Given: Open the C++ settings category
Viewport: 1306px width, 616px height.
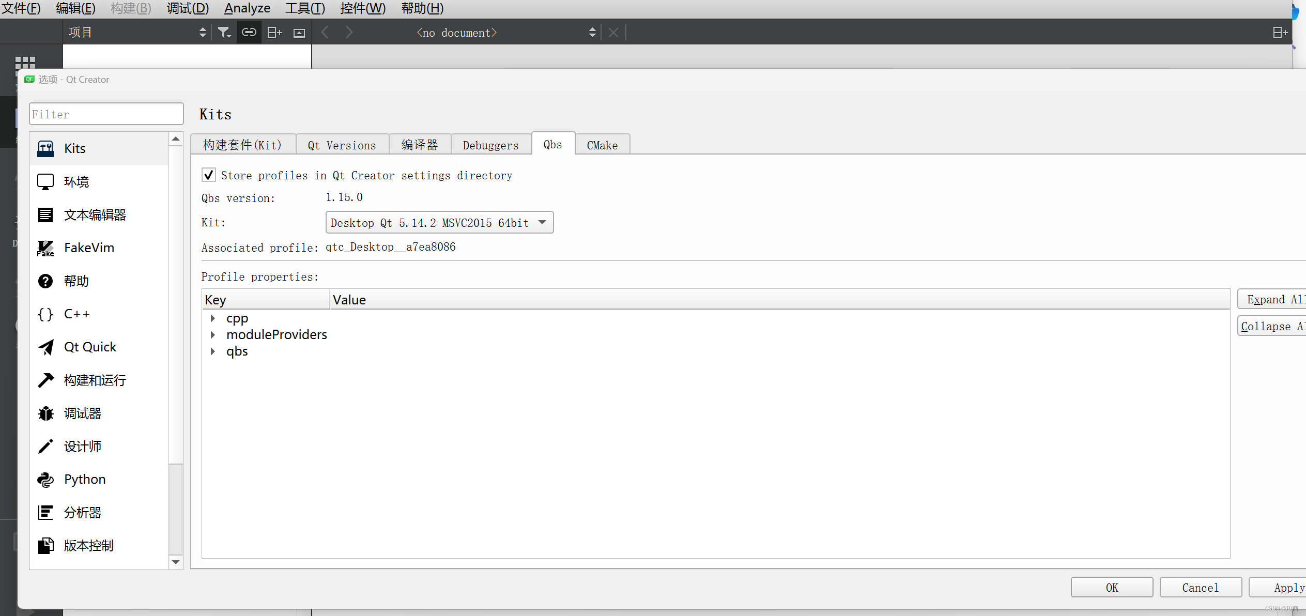Looking at the screenshot, I should click(x=75, y=314).
